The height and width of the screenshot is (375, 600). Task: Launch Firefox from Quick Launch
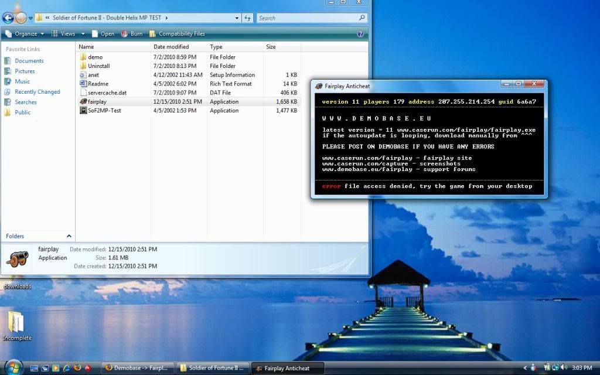pos(77,368)
